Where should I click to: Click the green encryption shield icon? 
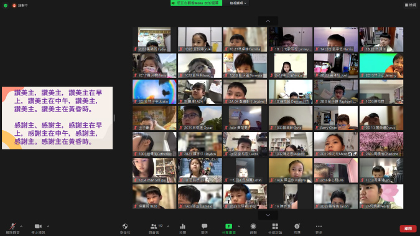(x=6, y=6)
